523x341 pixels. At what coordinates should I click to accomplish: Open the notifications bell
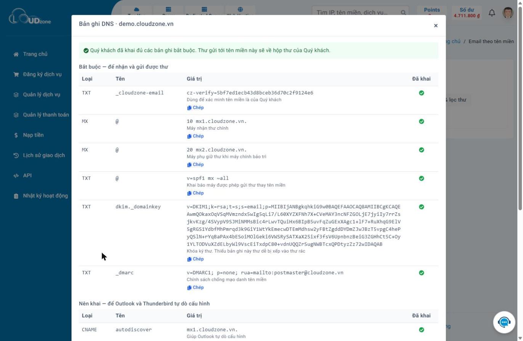[492, 13]
